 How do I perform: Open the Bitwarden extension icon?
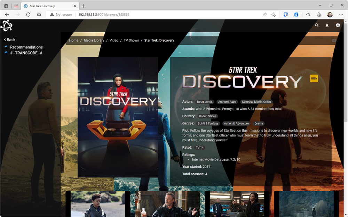[x=285, y=15]
